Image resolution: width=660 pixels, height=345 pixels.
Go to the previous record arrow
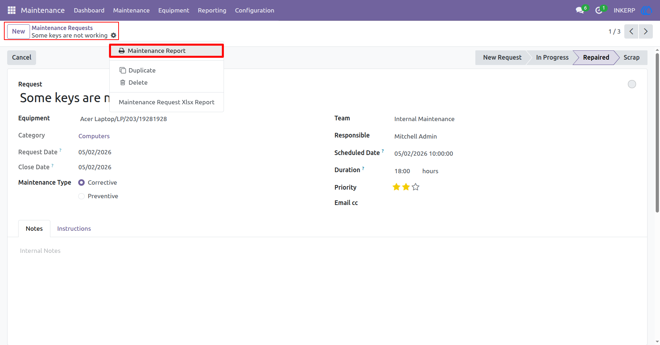[x=631, y=31]
